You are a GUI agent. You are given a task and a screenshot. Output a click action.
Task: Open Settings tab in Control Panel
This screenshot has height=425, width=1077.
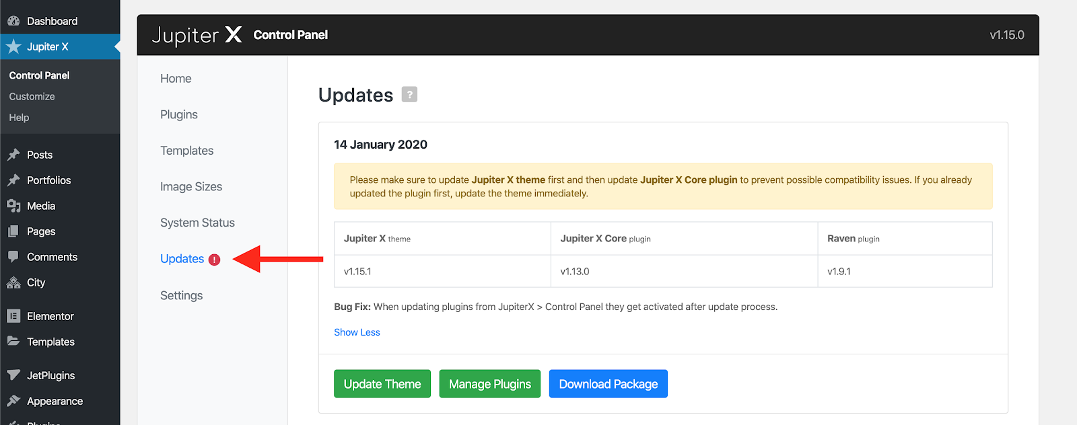click(x=181, y=295)
